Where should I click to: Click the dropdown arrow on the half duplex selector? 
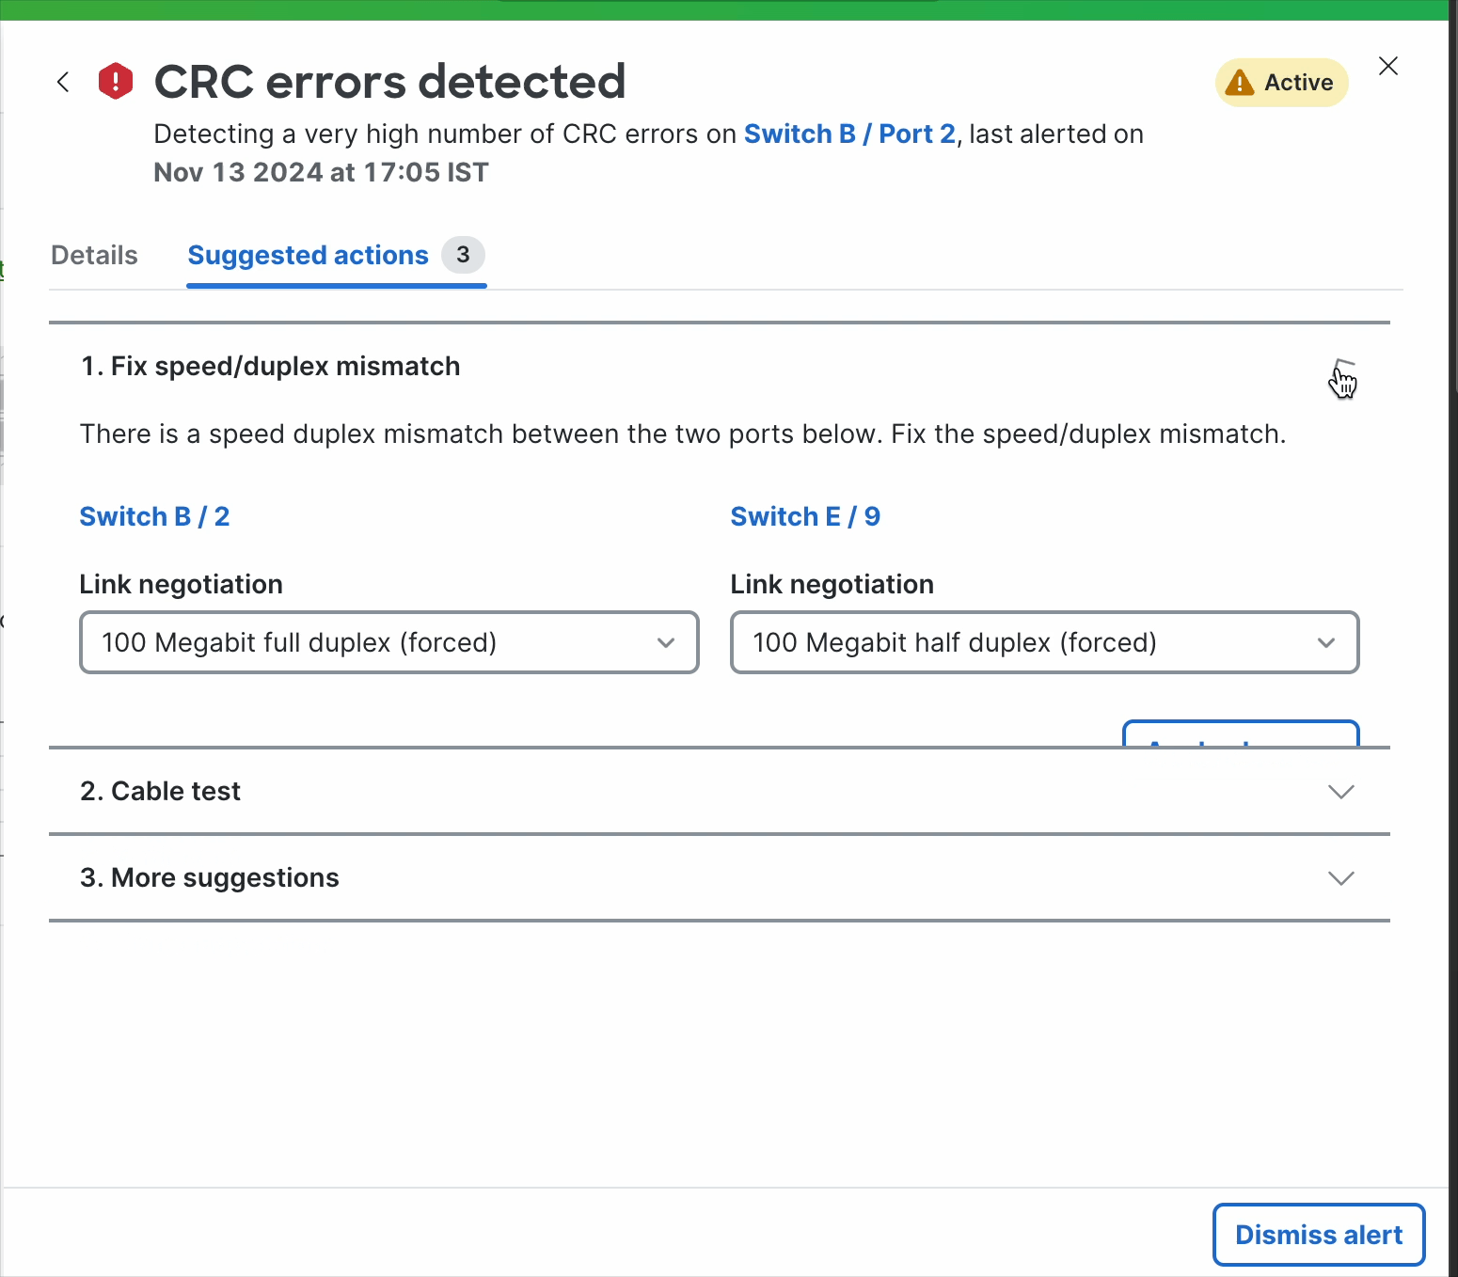(1326, 642)
